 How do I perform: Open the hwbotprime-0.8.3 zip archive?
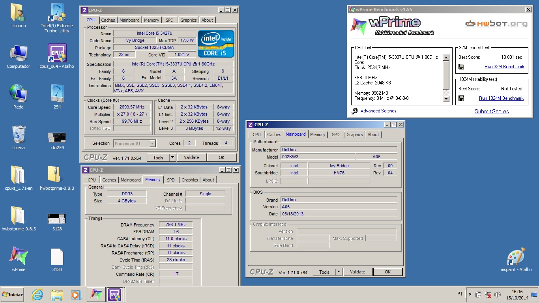57,178
